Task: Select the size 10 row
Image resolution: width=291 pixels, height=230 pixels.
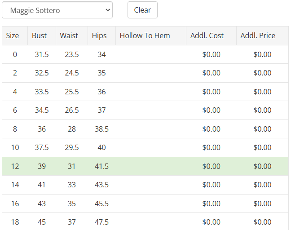Action: pyautogui.click(x=15, y=147)
